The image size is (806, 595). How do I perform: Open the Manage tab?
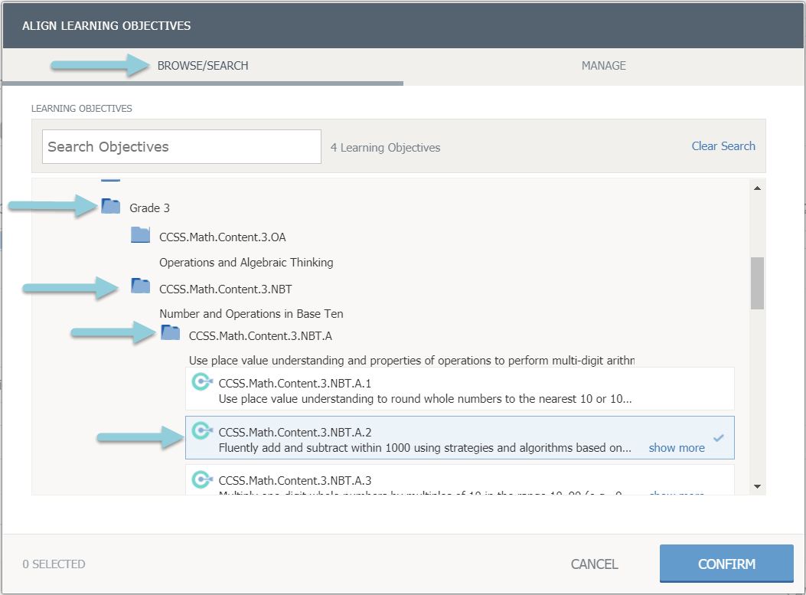coord(603,66)
